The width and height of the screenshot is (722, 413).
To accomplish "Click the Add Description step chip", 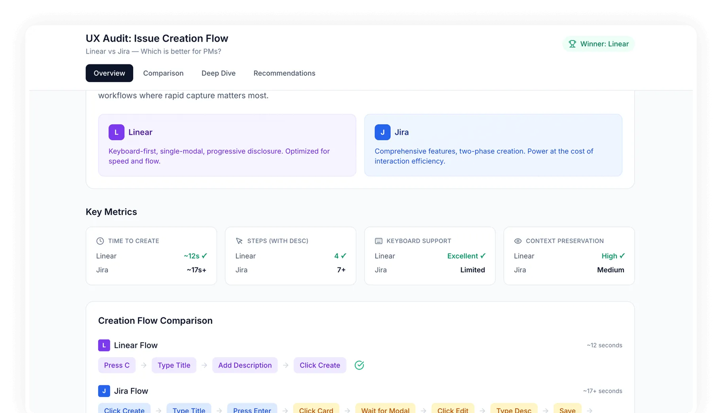I will 245,365.
